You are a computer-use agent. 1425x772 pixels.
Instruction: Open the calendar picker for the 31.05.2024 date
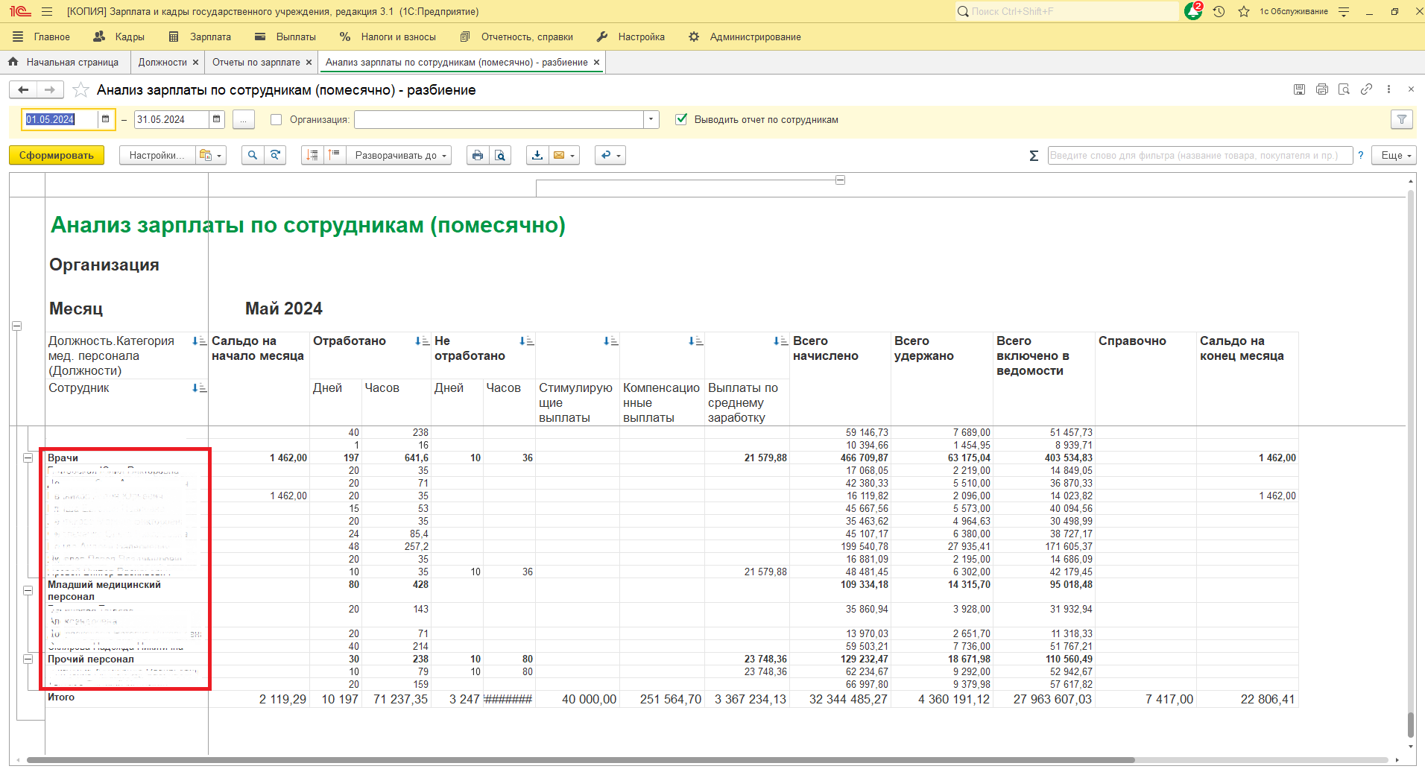coord(216,119)
